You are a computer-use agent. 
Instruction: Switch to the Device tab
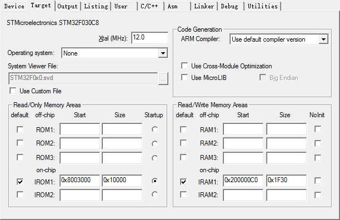(14, 6)
